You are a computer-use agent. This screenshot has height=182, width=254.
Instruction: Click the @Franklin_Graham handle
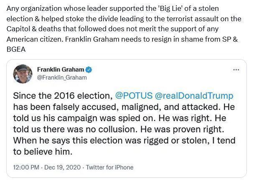(62, 77)
